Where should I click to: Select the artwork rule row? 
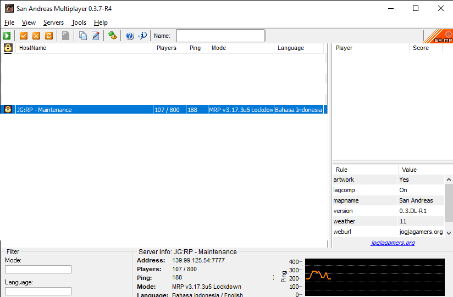pyautogui.click(x=388, y=180)
